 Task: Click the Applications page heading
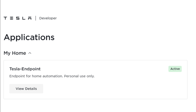(x=29, y=37)
